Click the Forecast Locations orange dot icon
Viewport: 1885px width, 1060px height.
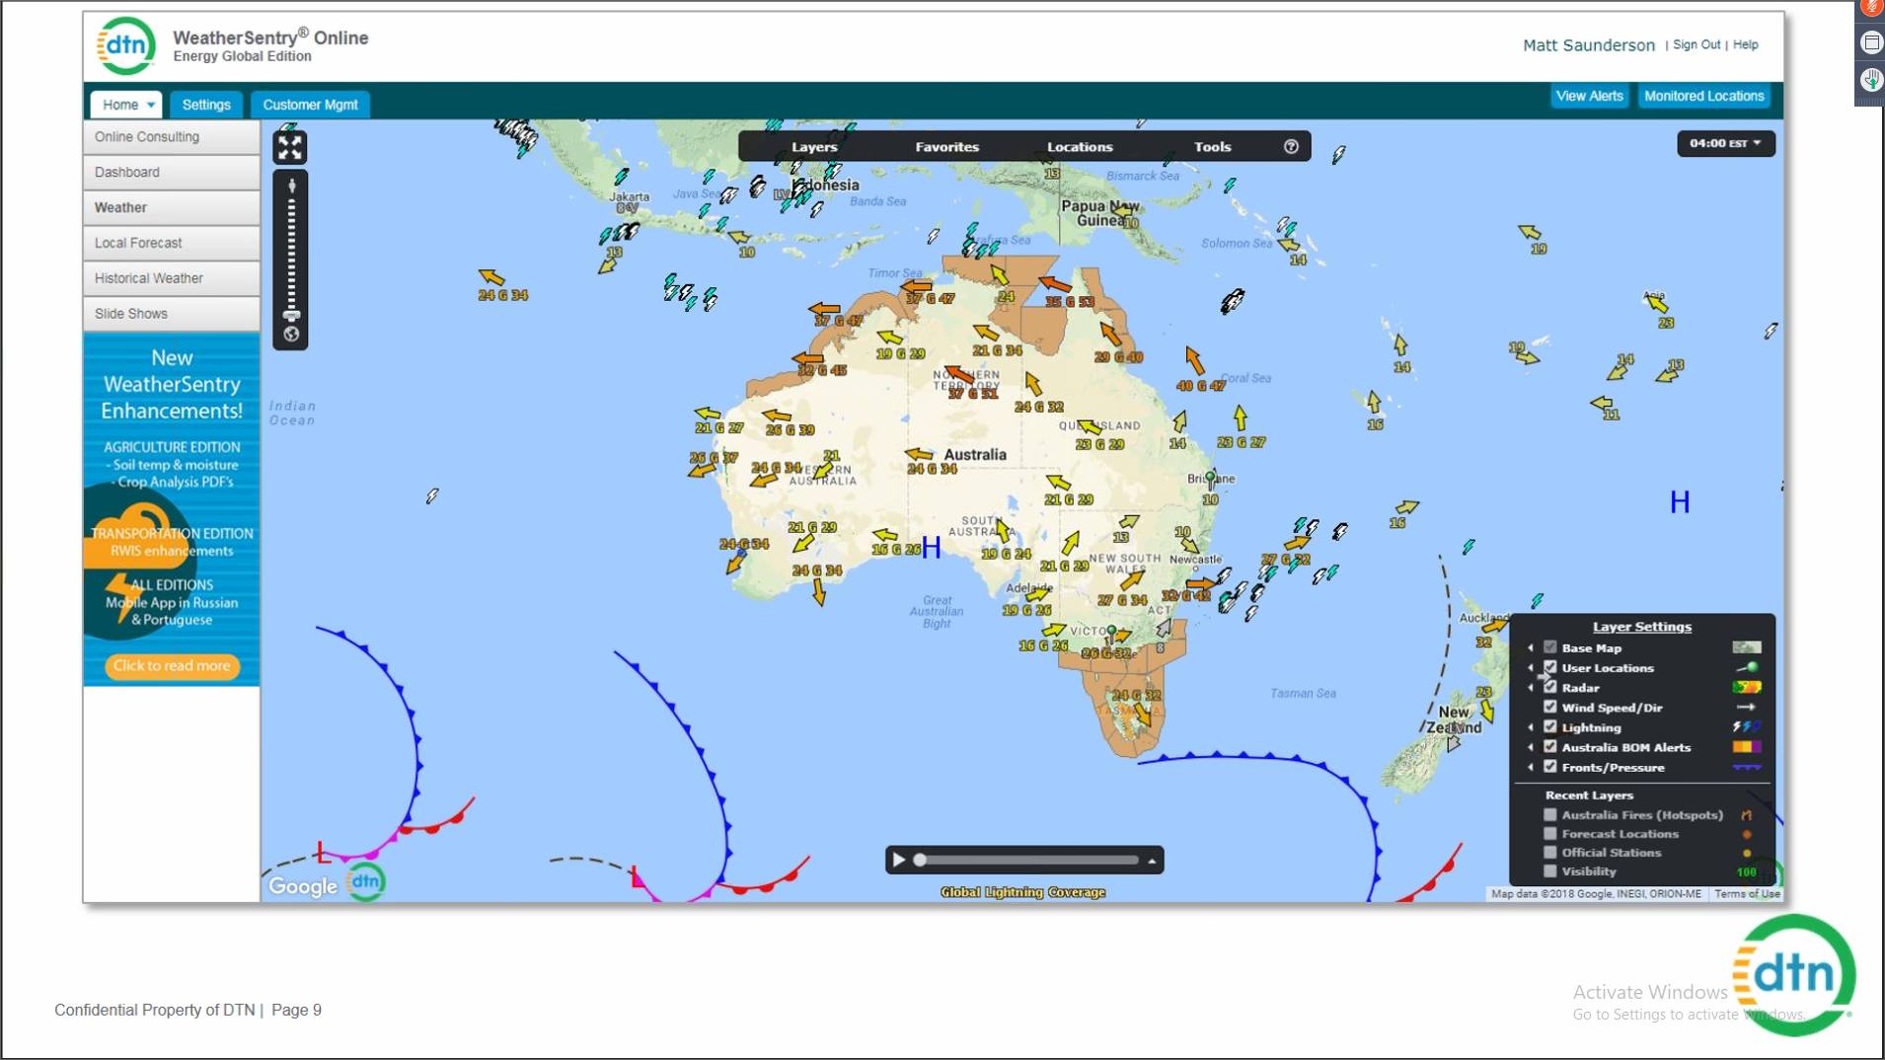pos(1747,834)
